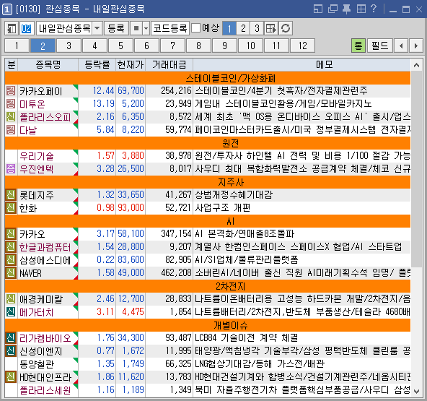Viewport: 427px width, 401px height.
Task: Select the 우리기술 stock name
Action: pos(37,156)
